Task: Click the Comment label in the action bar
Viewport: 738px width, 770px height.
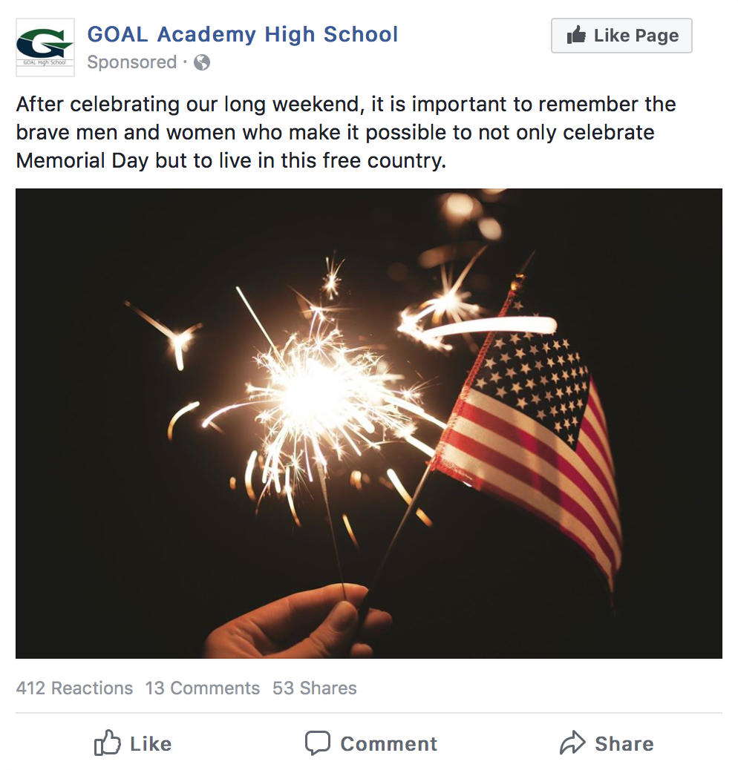Action: pos(388,744)
